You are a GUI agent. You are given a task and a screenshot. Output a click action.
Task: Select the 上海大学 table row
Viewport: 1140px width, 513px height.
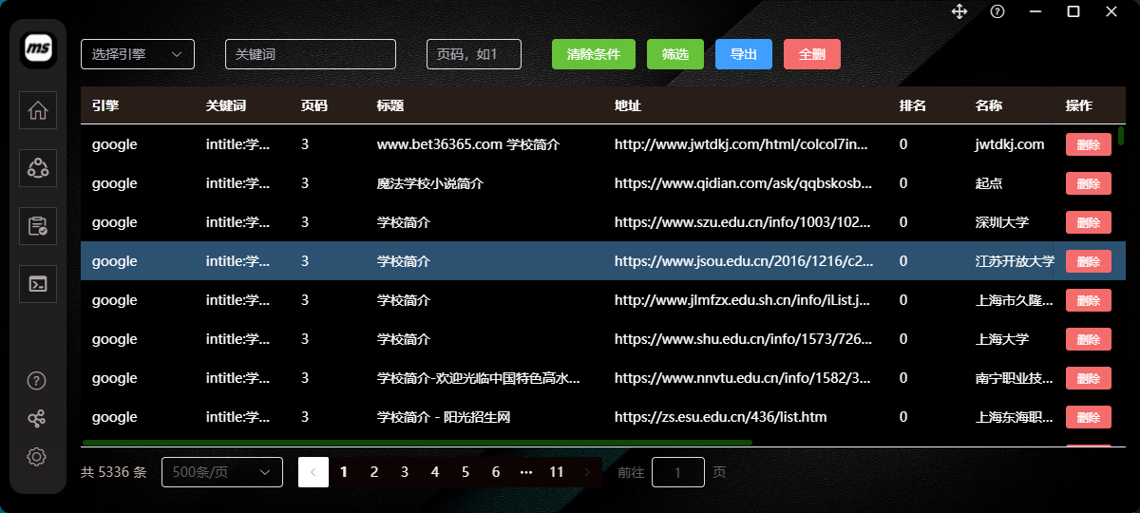pos(475,339)
